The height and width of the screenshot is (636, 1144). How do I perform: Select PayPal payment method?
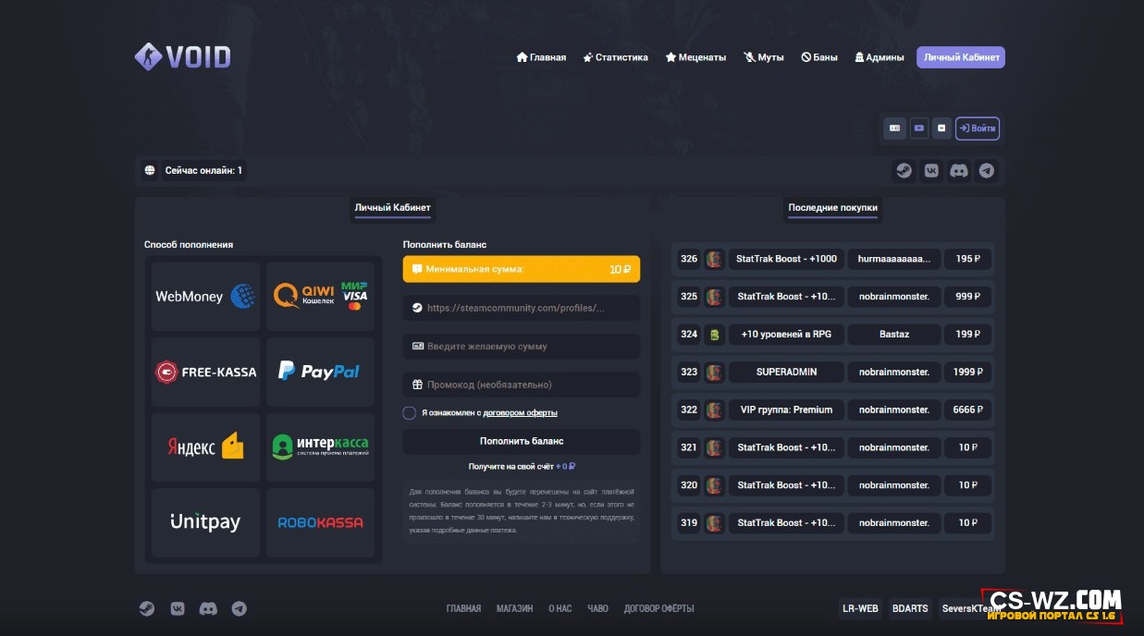click(320, 372)
